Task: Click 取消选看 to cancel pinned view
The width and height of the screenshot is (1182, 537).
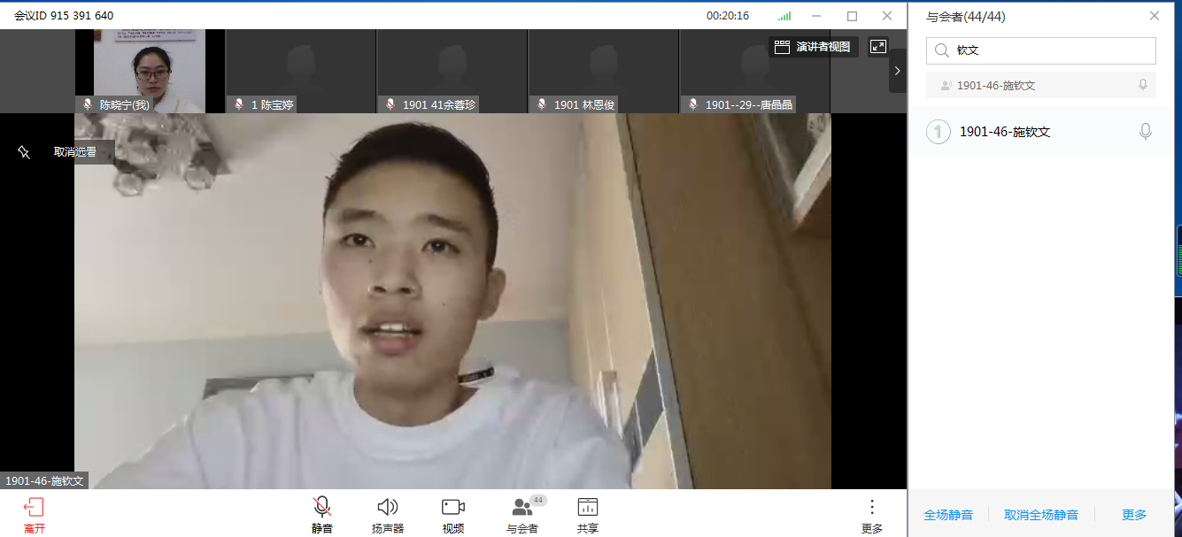Action: click(75, 152)
